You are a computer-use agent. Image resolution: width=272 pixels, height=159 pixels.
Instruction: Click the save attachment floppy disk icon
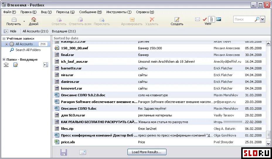click(64, 152)
